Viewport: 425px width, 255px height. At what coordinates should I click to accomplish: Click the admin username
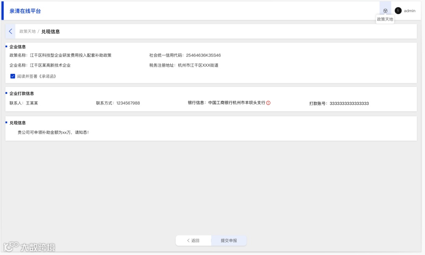410,11
